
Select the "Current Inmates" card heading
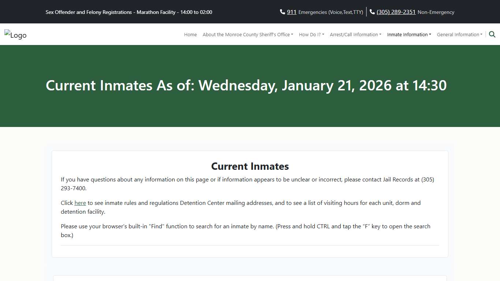click(x=250, y=166)
